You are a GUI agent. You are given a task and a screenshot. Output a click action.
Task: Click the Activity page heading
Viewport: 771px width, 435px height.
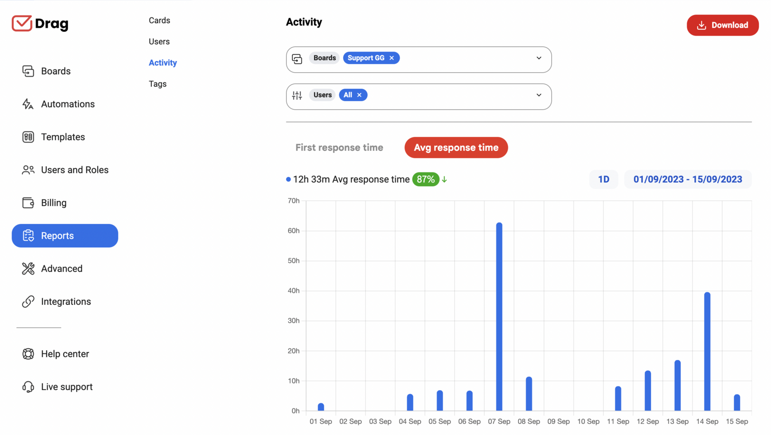click(x=304, y=22)
